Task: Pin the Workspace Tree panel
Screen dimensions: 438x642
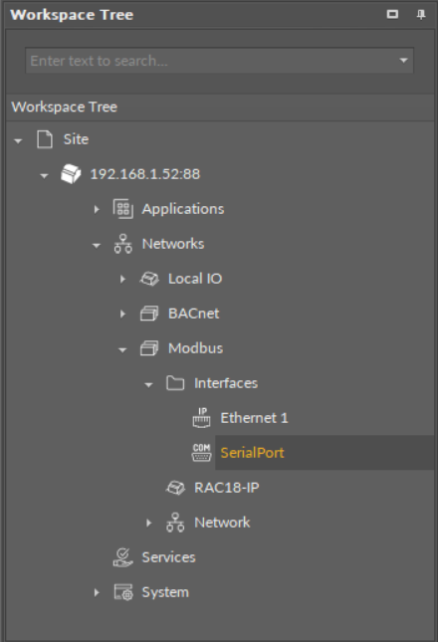Action: click(421, 15)
